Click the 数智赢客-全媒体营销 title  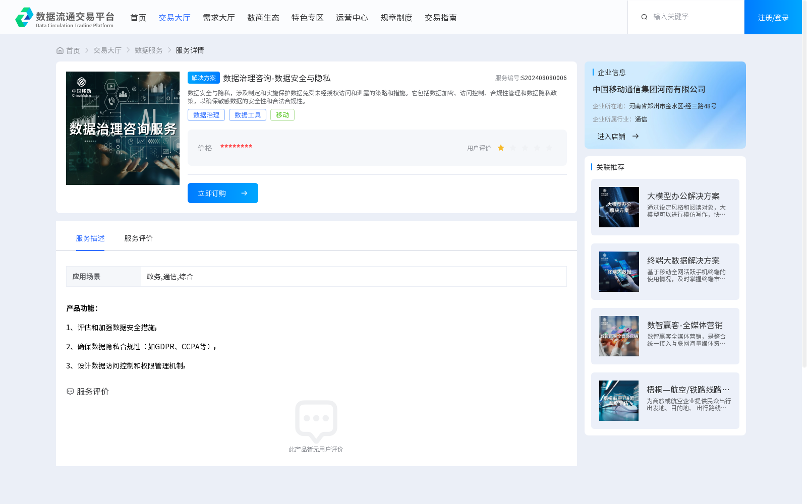pyautogui.click(x=685, y=325)
